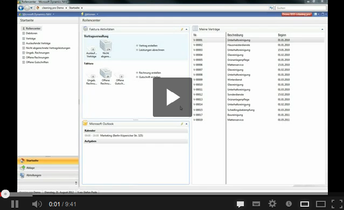Viewport: 344px width, 210px height.
Task: Collapse the Faktura Aktivitäten part
Action: click(186, 29)
